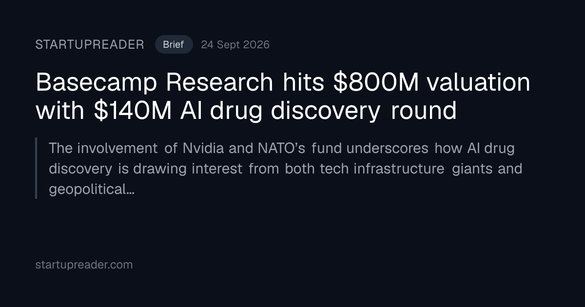Click the word "Research" in the headline
This screenshot has height=307, width=585.
[219, 83]
